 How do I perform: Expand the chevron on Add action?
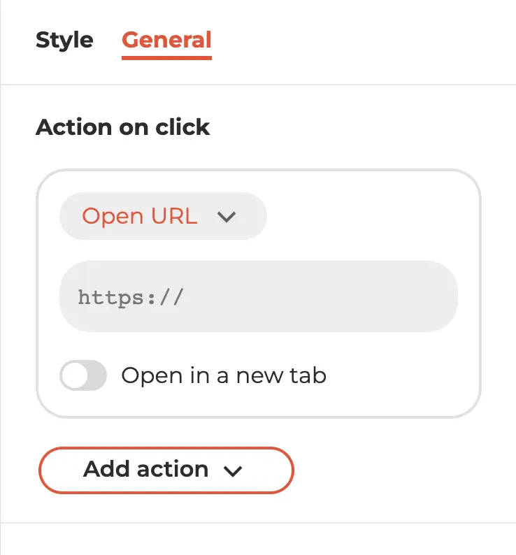(x=233, y=470)
